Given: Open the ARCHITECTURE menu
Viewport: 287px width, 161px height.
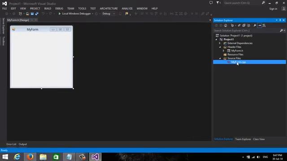Looking at the screenshot, I should click(109, 8).
